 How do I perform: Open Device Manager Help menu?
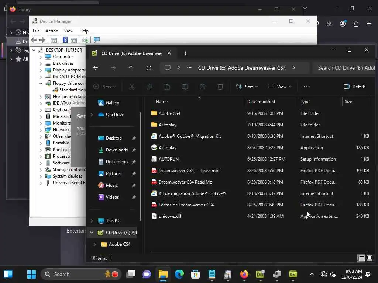click(x=84, y=31)
